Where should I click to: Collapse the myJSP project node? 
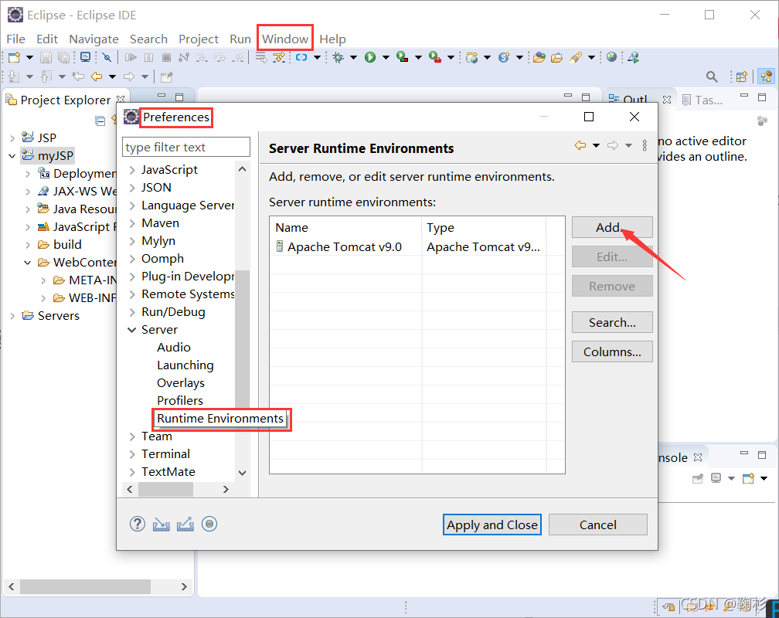pyautogui.click(x=12, y=156)
